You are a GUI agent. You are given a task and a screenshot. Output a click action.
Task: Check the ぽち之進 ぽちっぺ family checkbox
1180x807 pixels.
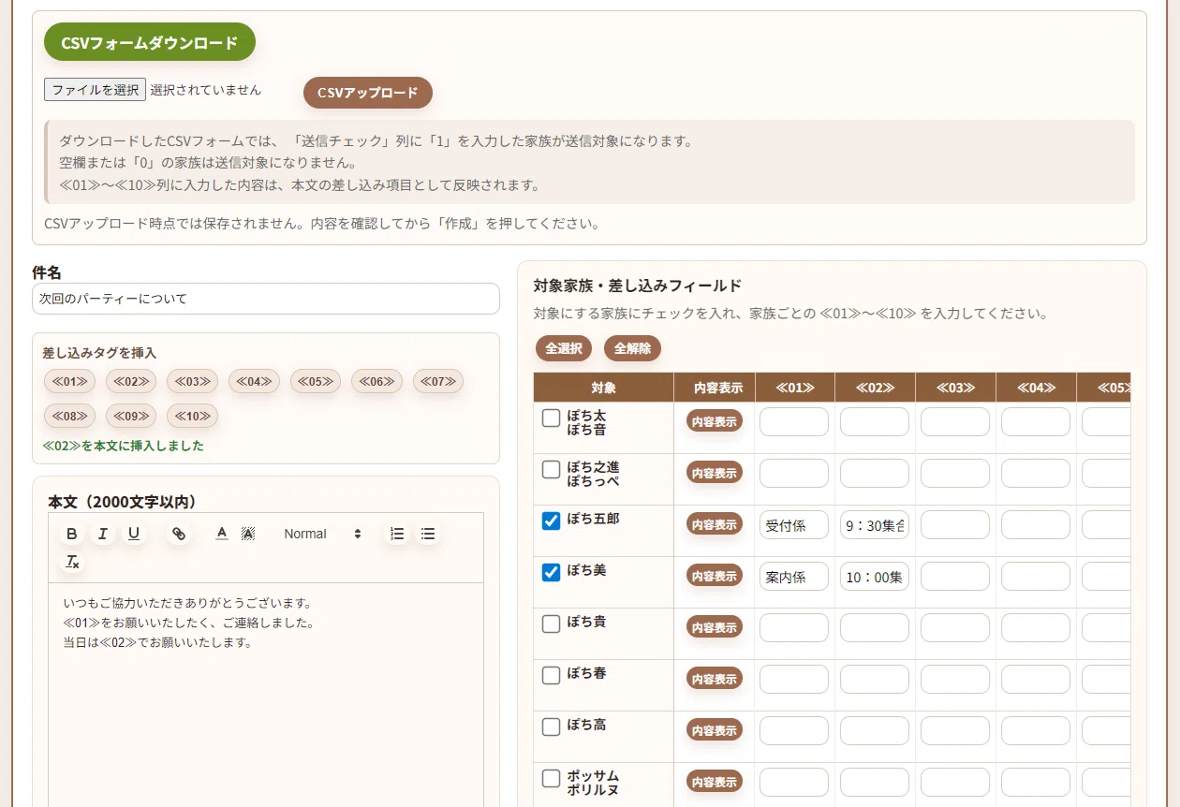click(552, 470)
